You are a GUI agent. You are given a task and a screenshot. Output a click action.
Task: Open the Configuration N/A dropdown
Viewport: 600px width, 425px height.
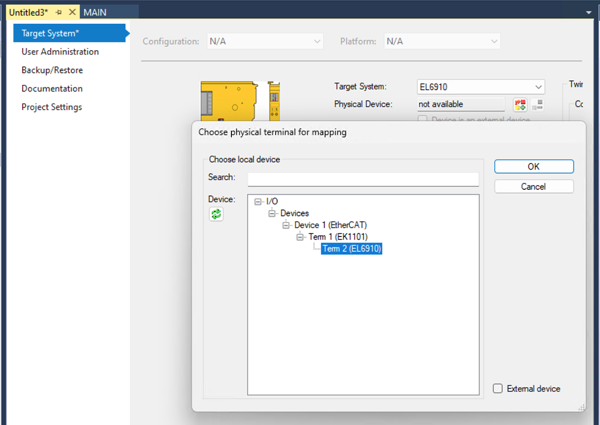coord(265,41)
